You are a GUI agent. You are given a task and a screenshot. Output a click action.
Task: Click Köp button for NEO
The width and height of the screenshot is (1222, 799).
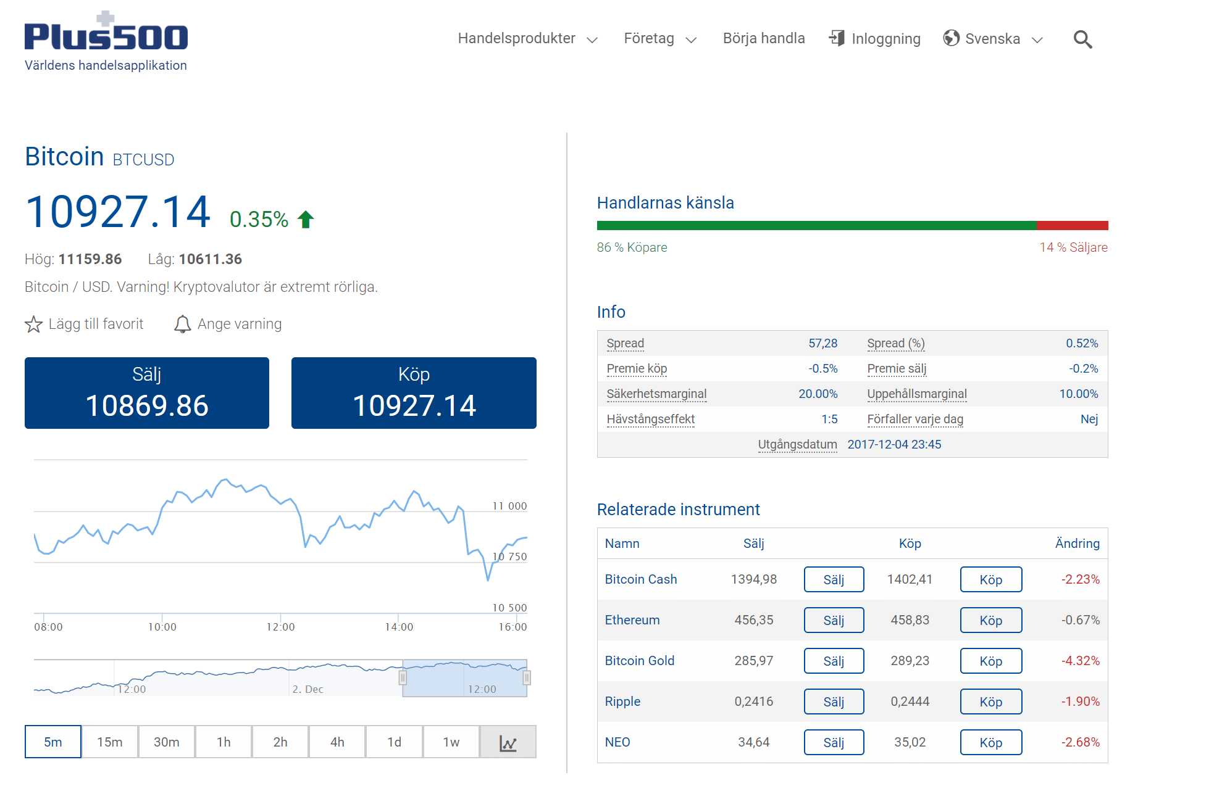point(990,742)
